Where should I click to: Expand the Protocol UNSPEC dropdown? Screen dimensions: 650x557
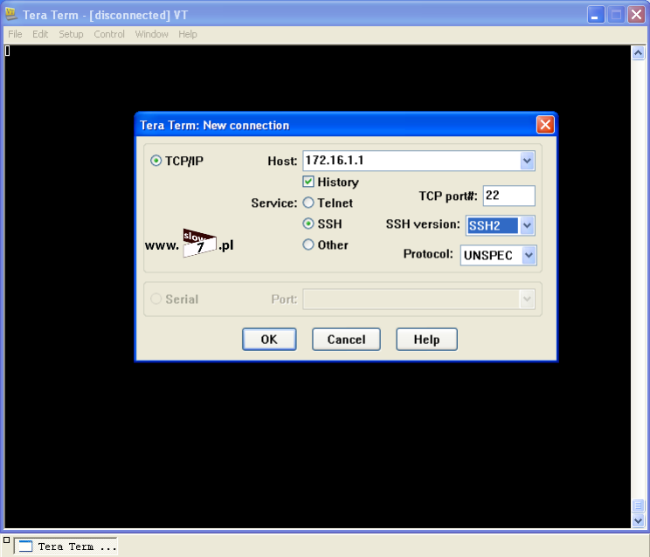point(529,255)
